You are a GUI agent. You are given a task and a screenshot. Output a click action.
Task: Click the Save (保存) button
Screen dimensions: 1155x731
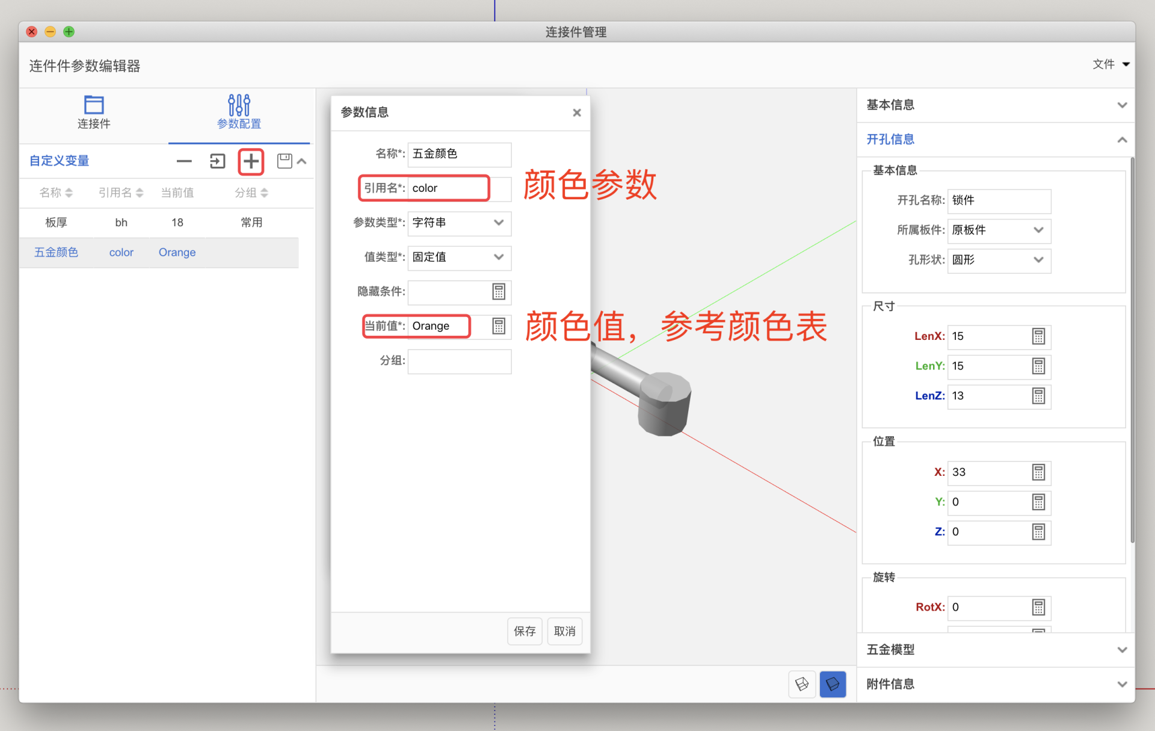point(525,631)
